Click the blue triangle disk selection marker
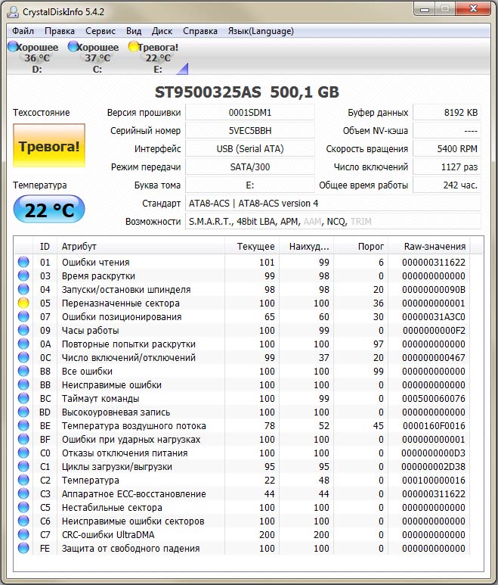 pos(181,70)
